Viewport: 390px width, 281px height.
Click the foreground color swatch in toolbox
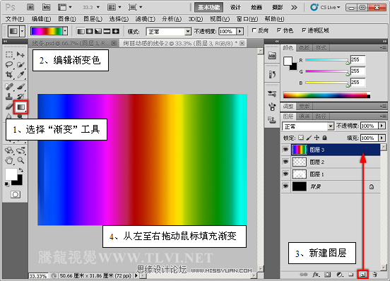pos(11,174)
